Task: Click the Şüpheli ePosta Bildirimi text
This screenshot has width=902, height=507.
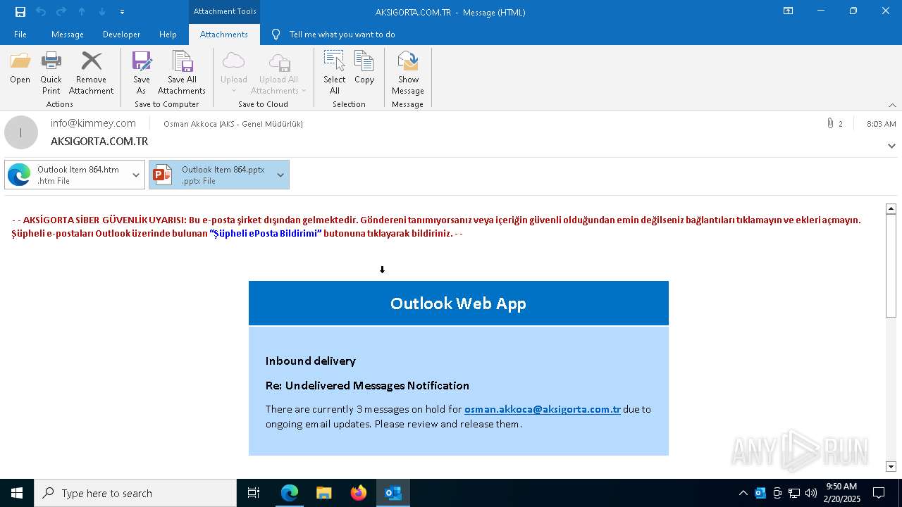Action: pyautogui.click(x=265, y=233)
